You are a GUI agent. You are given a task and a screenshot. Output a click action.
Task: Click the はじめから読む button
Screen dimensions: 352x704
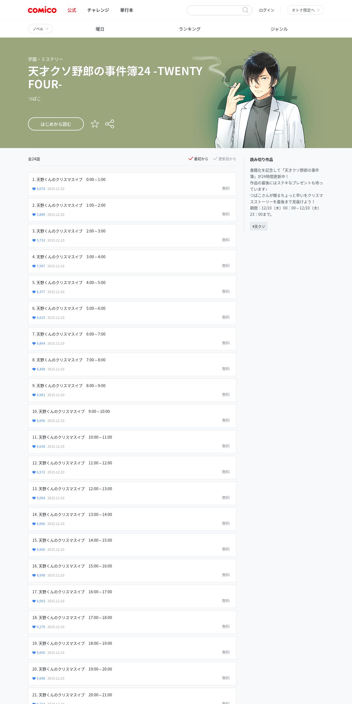56,124
